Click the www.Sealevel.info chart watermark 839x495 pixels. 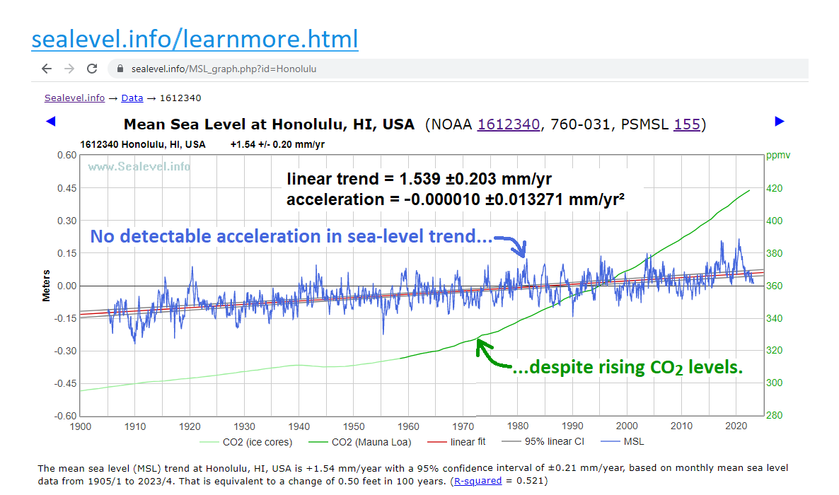(x=139, y=166)
